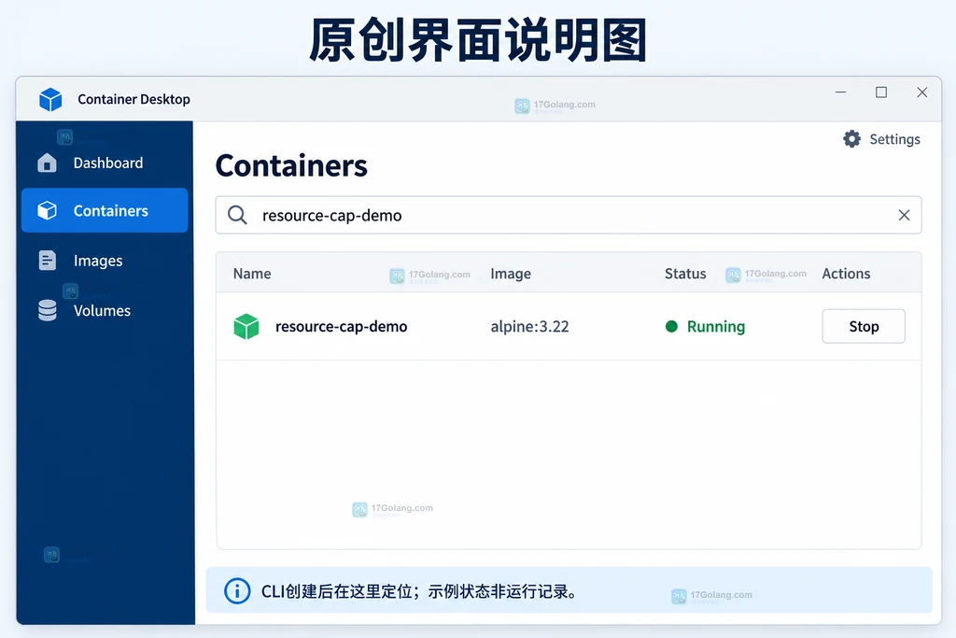956x638 pixels.
Task: Maximize the Container Desktop window
Action: pyautogui.click(x=881, y=92)
